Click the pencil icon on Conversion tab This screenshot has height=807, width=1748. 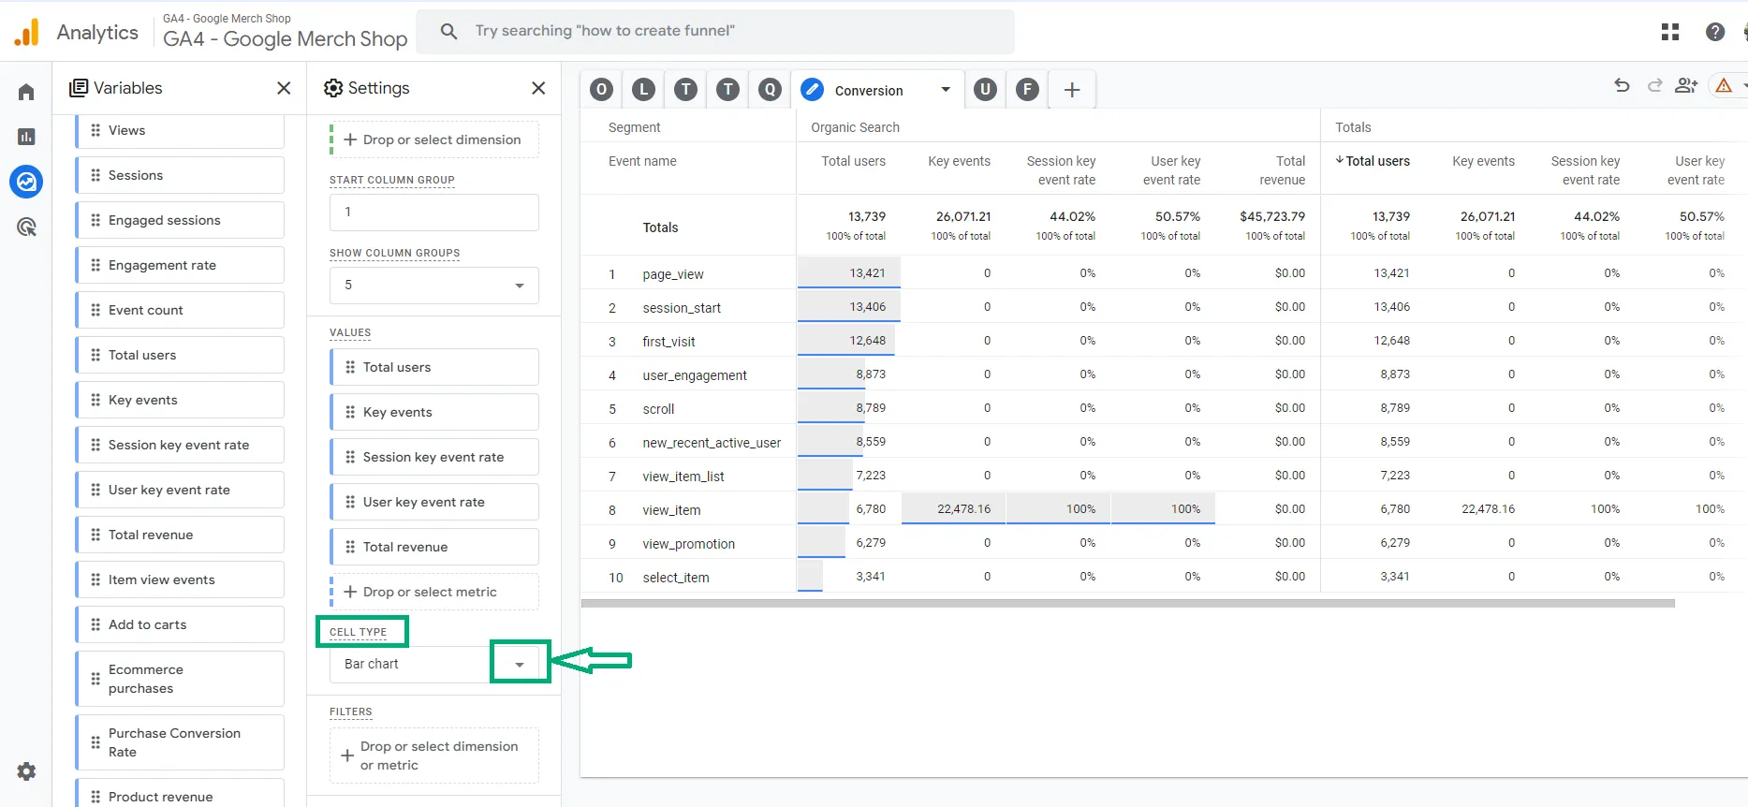pos(813,90)
